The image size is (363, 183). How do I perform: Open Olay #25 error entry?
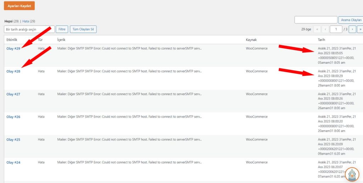[x=13, y=139]
